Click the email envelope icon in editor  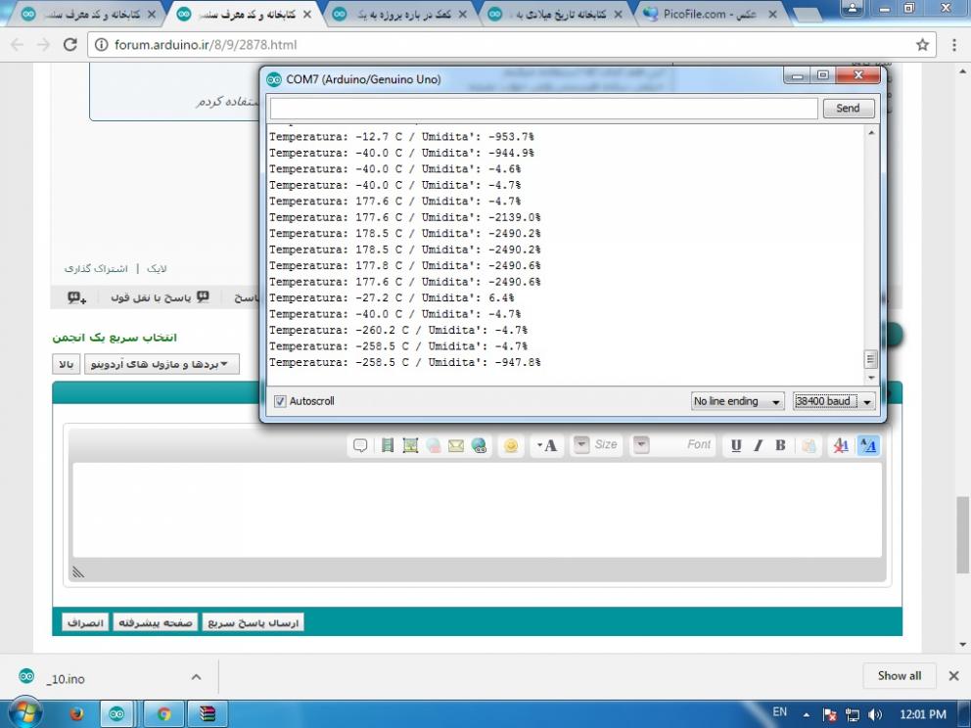point(456,445)
